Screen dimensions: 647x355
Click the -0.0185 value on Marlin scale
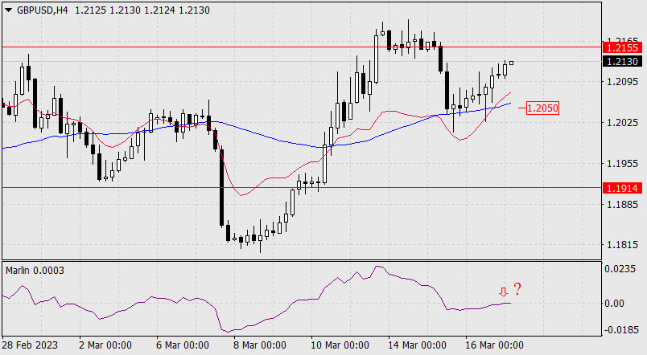[x=622, y=329]
